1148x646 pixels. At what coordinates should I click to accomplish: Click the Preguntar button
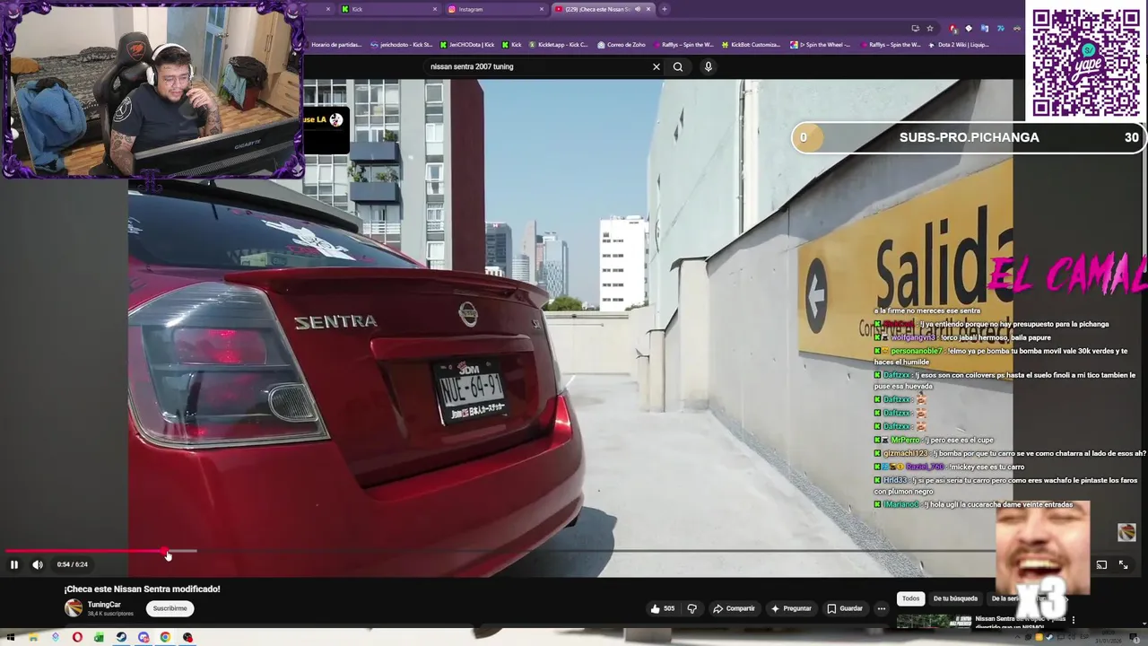pos(791,608)
